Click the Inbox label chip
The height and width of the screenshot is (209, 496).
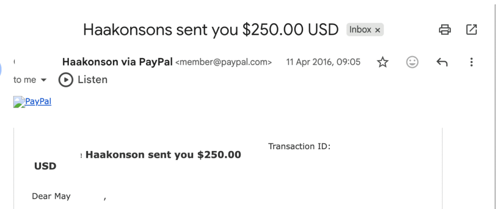360,30
